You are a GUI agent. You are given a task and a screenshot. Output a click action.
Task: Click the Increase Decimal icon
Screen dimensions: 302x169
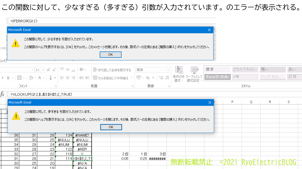tap(161, 77)
